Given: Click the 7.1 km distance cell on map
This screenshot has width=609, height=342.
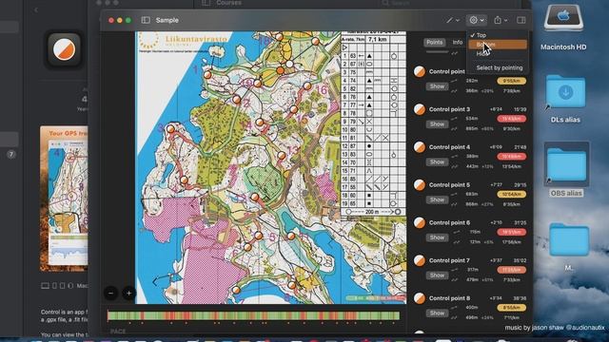Looking at the screenshot, I should (378, 39).
